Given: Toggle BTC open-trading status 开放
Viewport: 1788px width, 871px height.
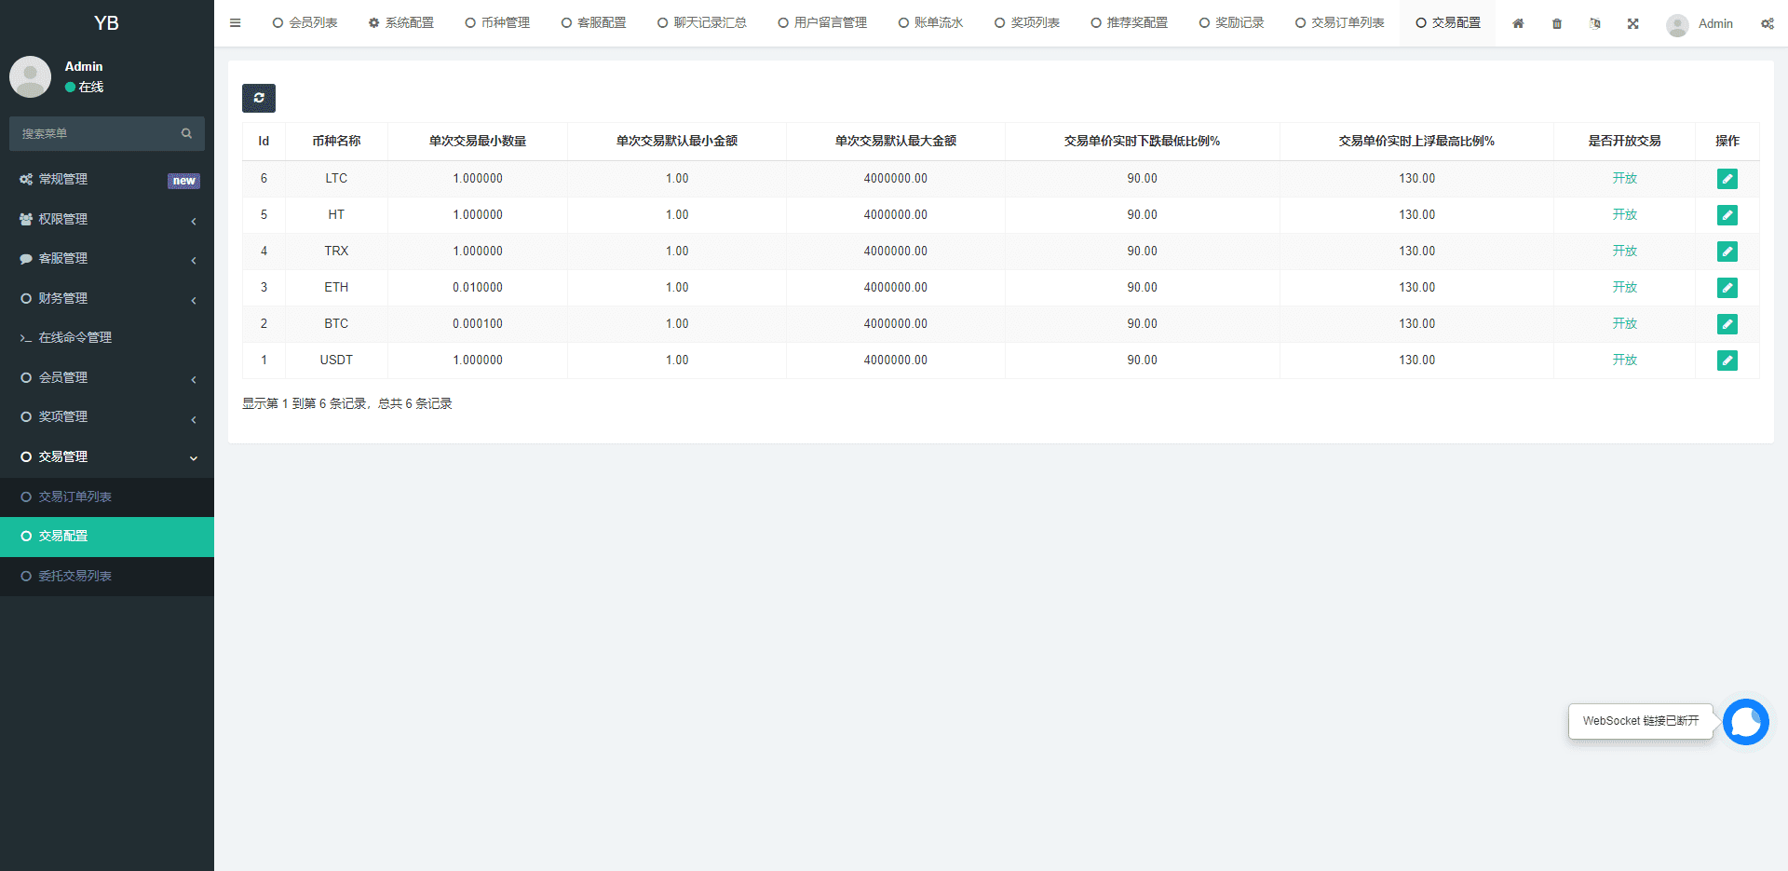Looking at the screenshot, I should coord(1624,323).
